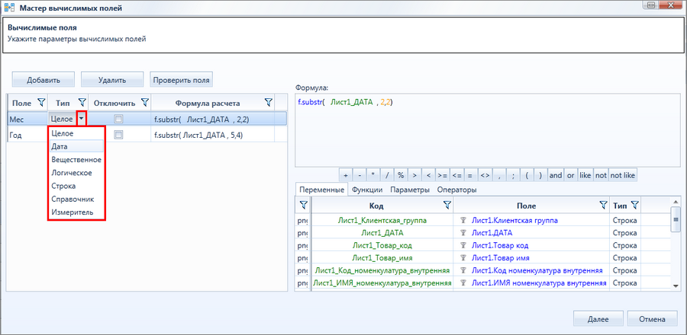
Task: Click the funnel icon beside Лист1.ДАТА
Action: (463, 233)
